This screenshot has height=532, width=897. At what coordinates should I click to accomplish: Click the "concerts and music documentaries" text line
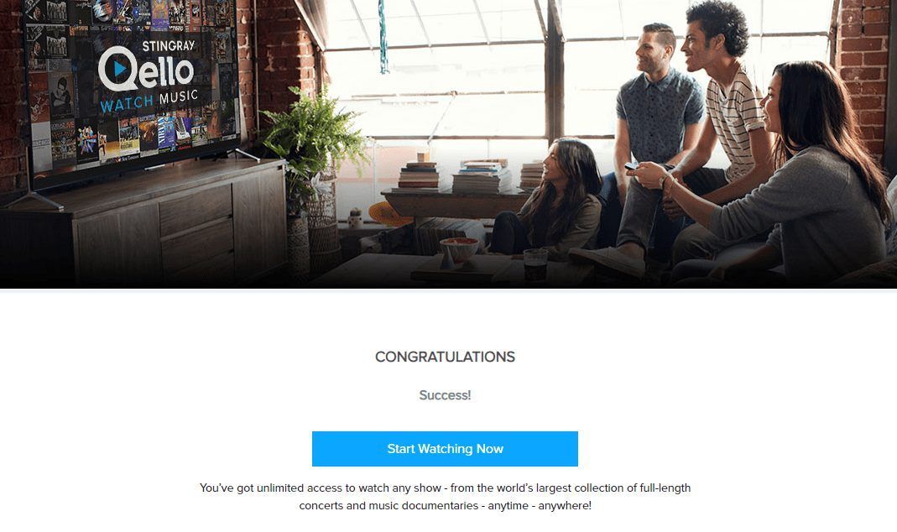click(445, 506)
